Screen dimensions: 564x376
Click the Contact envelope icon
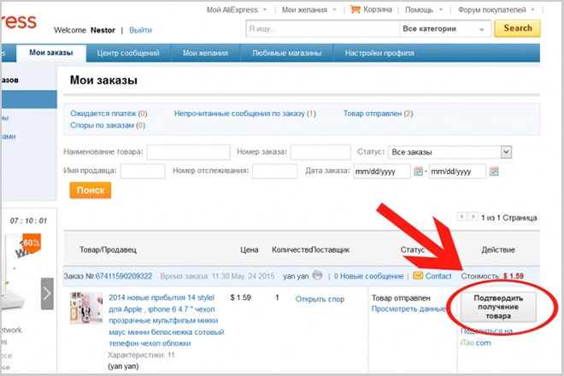pyautogui.click(x=418, y=276)
